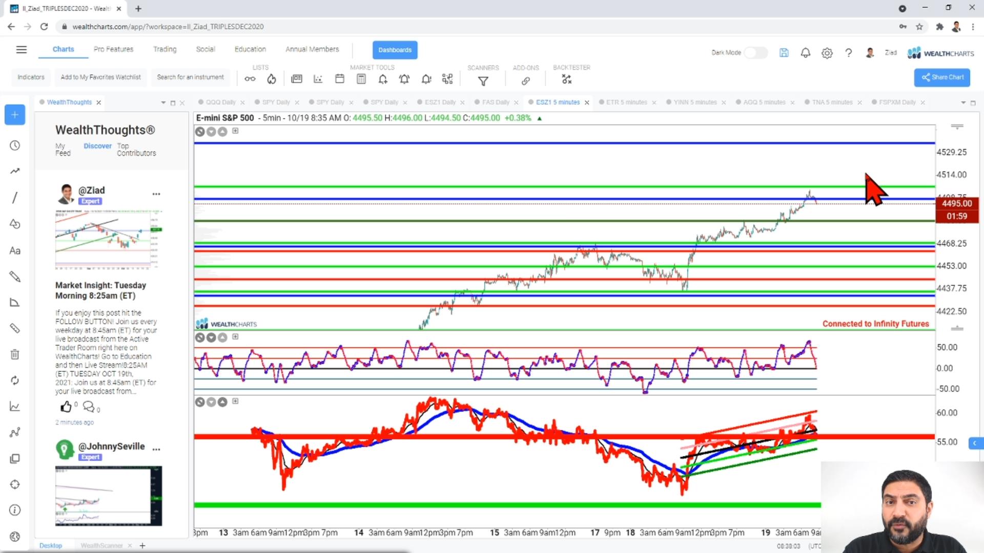The height and width of the screenshot is (553, 984).
Task: Switch to the QQQ Daily chart tab
Action: [x=220, y=102]
